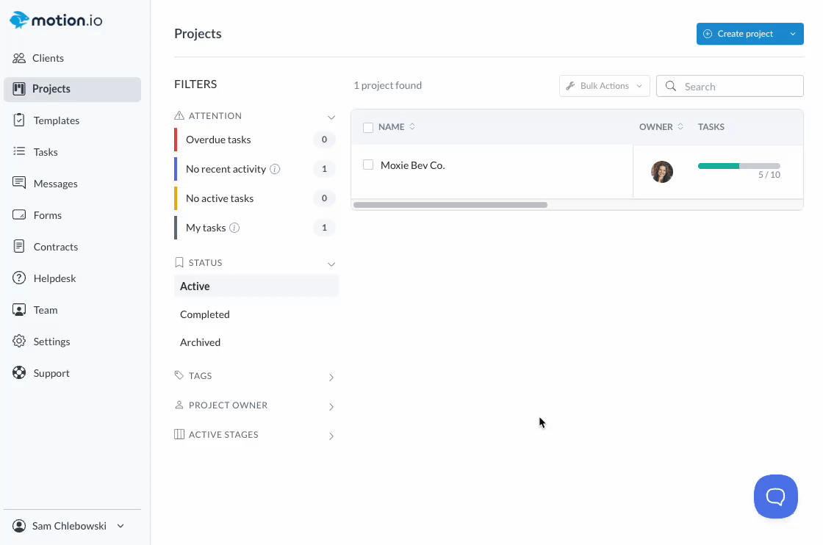Check the Moxie Bev Co. row checkbox
The width and height of the screenshot is (823, 545).
tap(368, 165)
